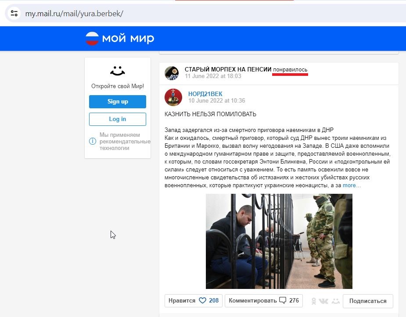
Task: Expand post text with more link
Action: pyautogui.click(x=349, y=185)
